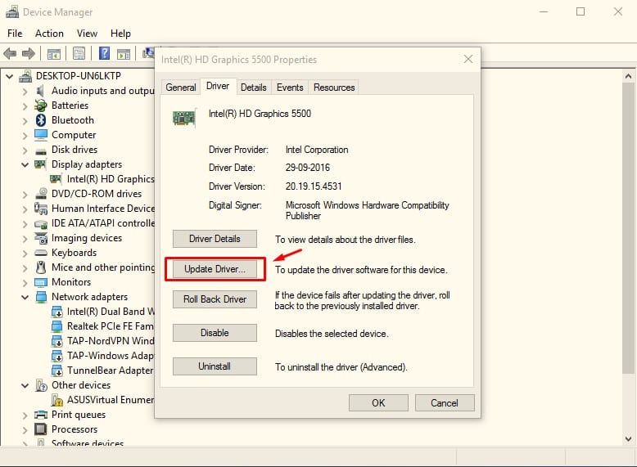This screenshot has width=637, height=467.
Task: Select the Intel(R) Dual Band Wireless entry
Action: click(103, 312)
